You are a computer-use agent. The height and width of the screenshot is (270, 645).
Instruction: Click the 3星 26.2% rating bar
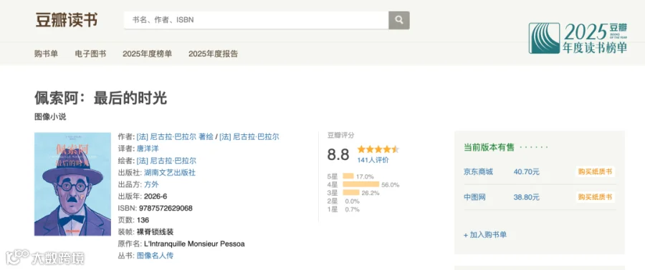click(351, 193)
